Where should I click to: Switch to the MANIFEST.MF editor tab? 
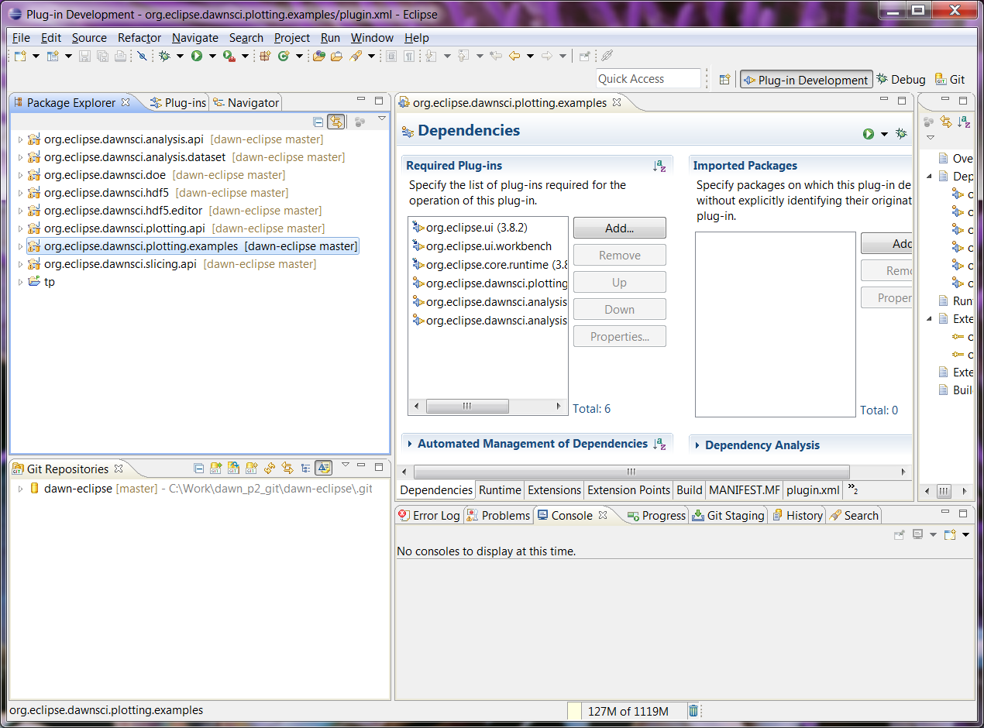click(x=744, y=489)
